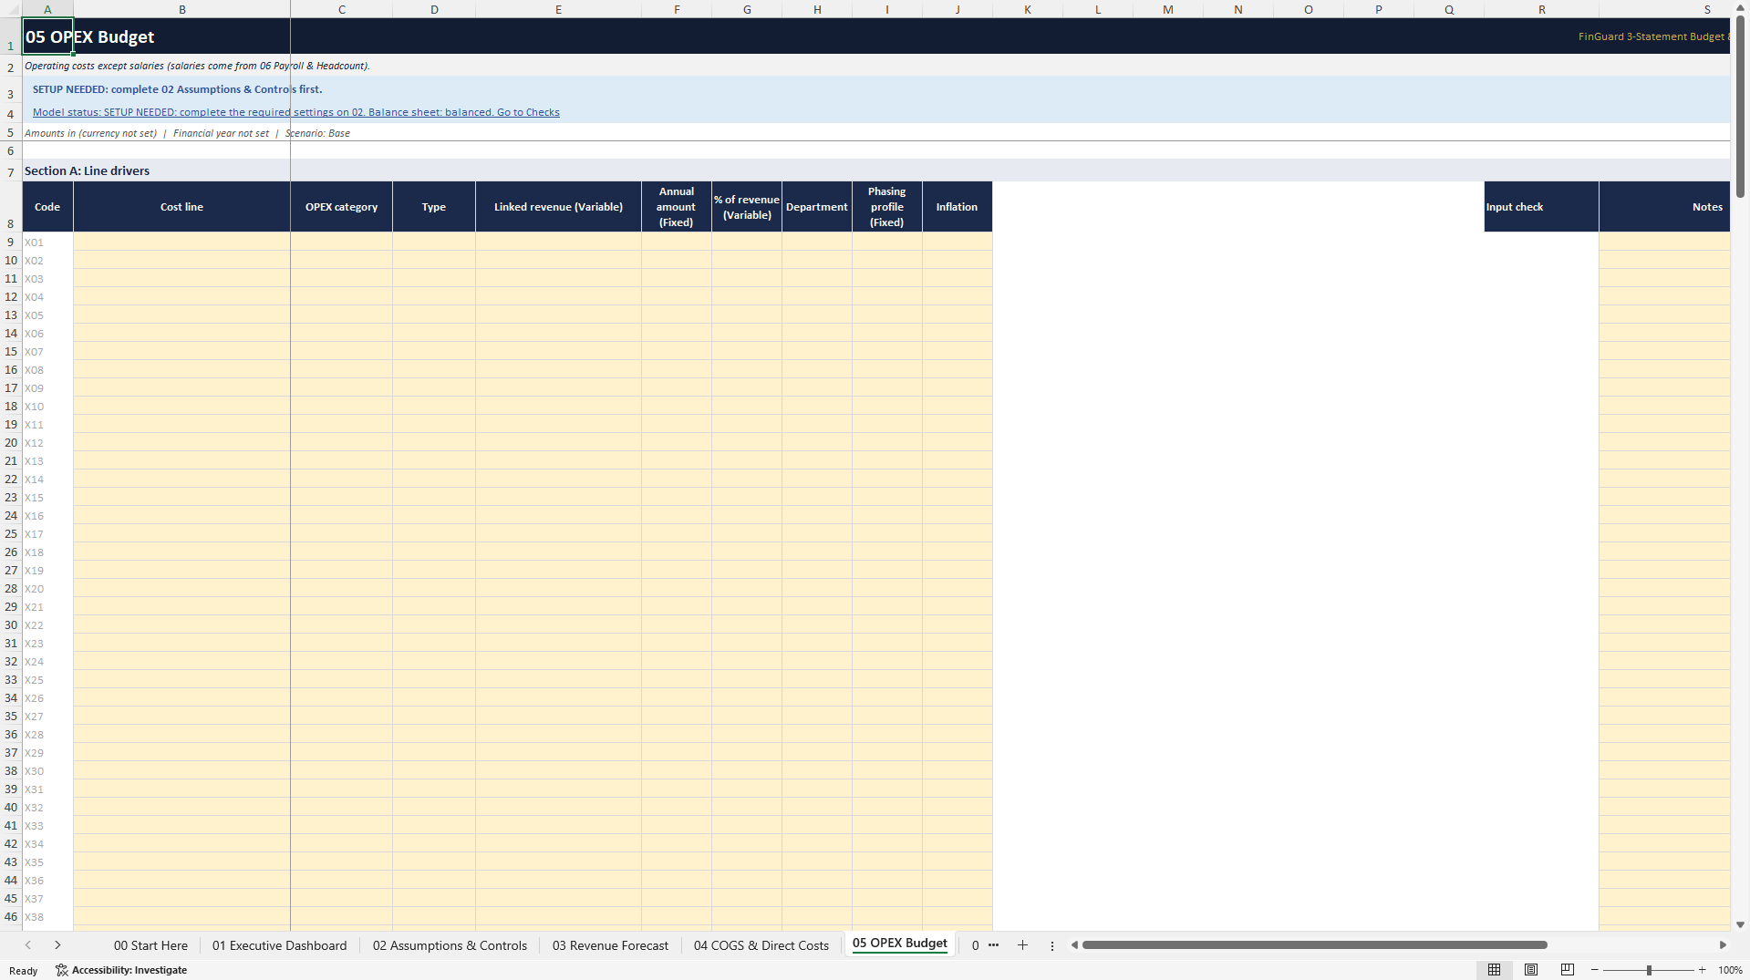Switch to Page Break Preview icon
The height and width of the screenshot is (980, 1750).
click(x=1568, y=970)
